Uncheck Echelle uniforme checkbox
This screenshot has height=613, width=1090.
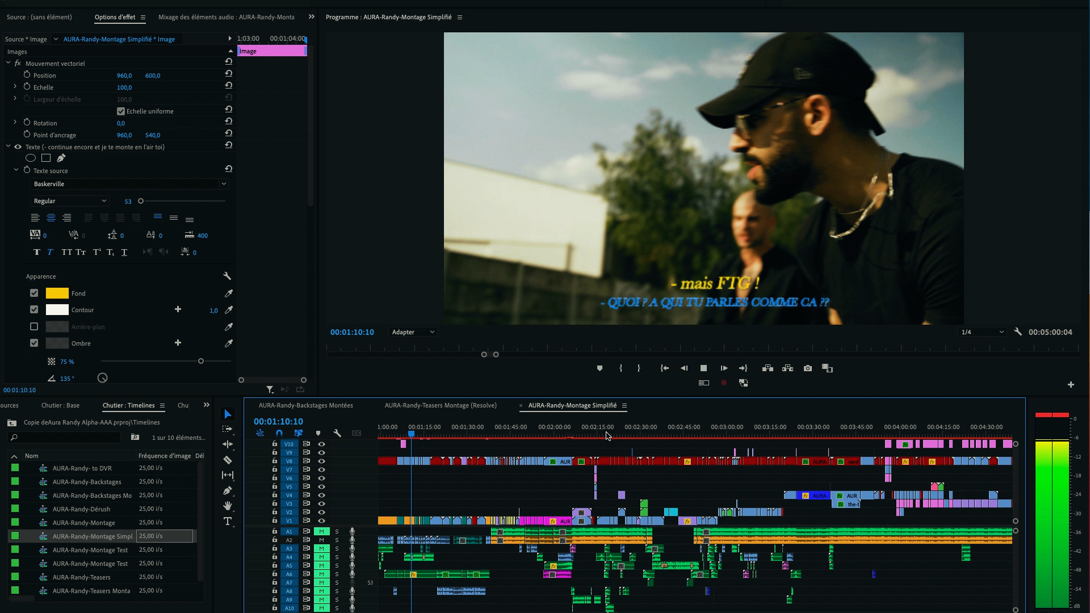click(x=120, y=111)
